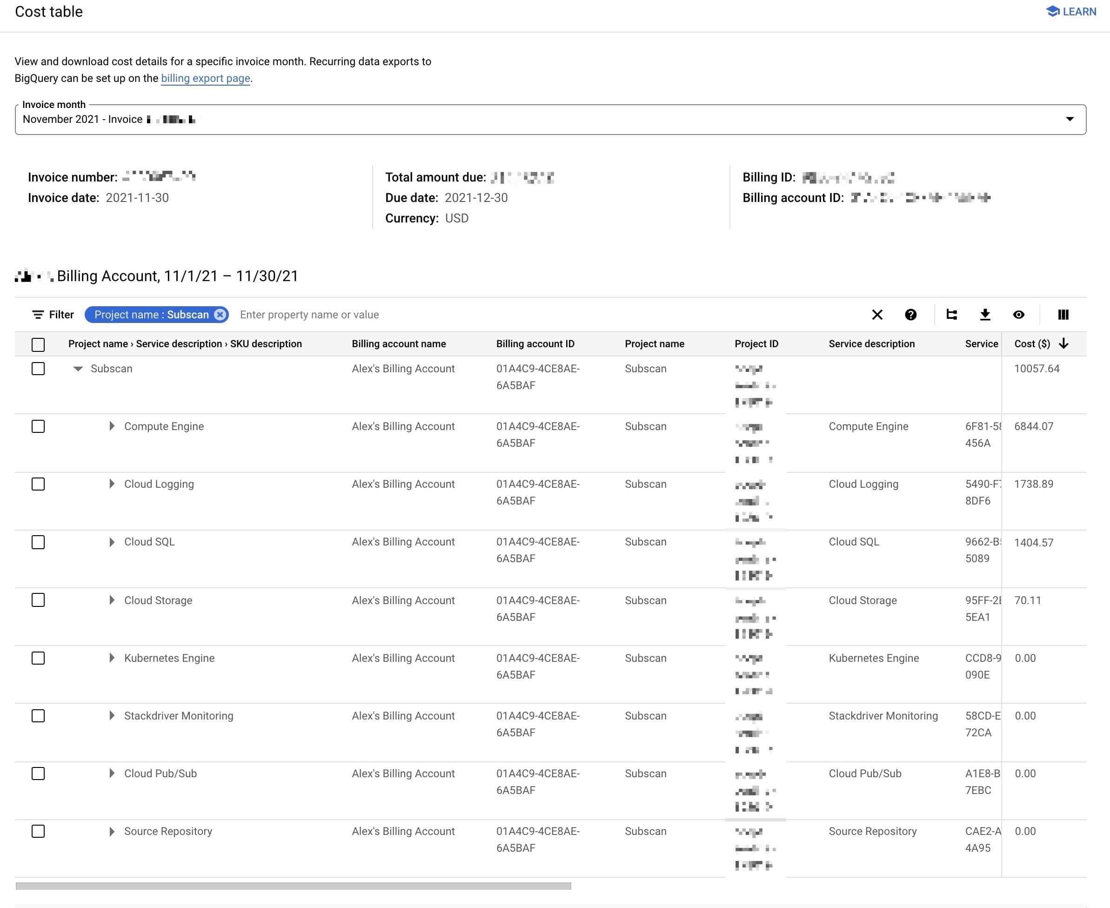
Task: Open the billing export page link
Action: 205,79
